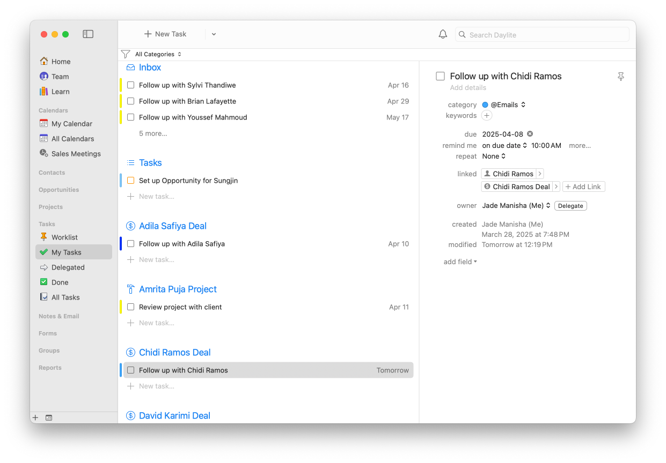666x463 pixels.
Task: Open the notifications bell
Action: (x=443, y=34)
